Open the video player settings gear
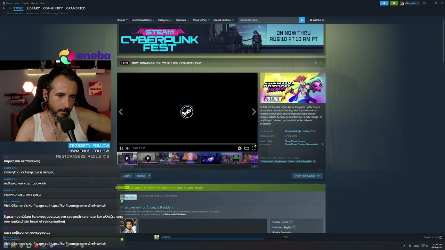This screenshot has height=250, width=445. click(x=240, y=148)
